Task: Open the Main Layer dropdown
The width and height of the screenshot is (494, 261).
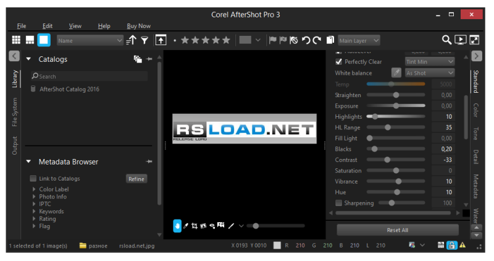Action: [359, 40]
